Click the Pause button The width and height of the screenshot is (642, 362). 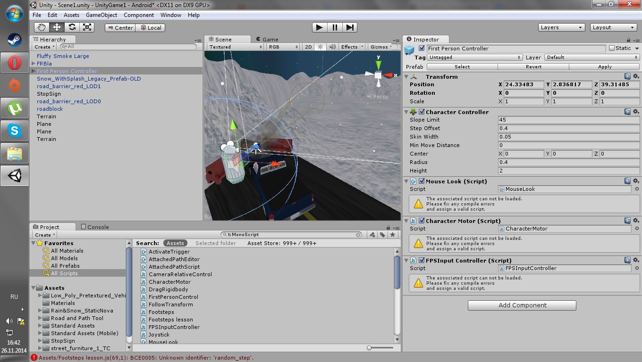pyautogui.click(x=335, y=27)
